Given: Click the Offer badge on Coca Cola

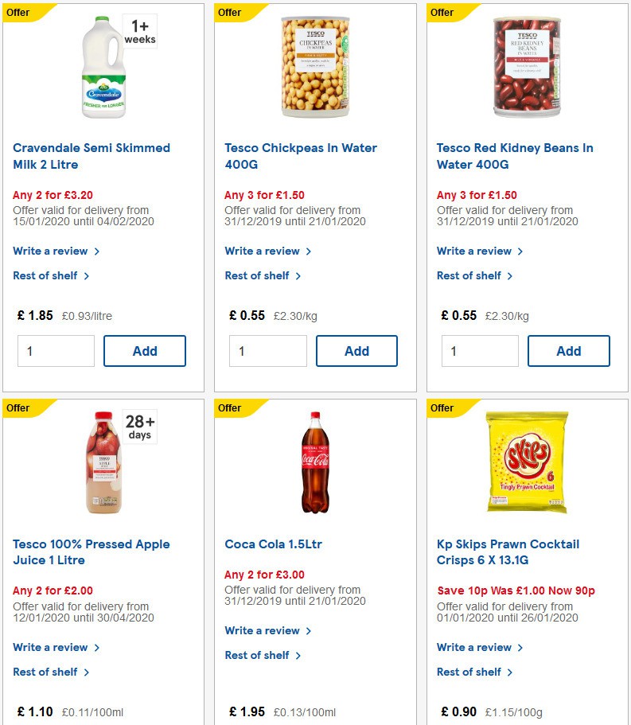Looking at the screenshot, I should (231, 408).
